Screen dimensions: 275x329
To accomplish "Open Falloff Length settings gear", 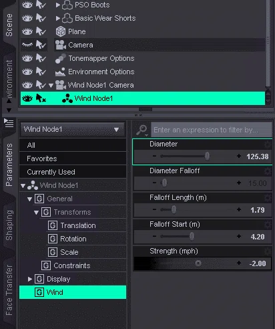I will [x=268, y=198].
